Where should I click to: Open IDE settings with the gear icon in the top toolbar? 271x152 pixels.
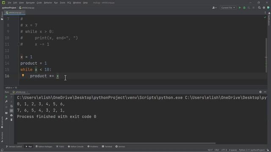coord(264,8)
